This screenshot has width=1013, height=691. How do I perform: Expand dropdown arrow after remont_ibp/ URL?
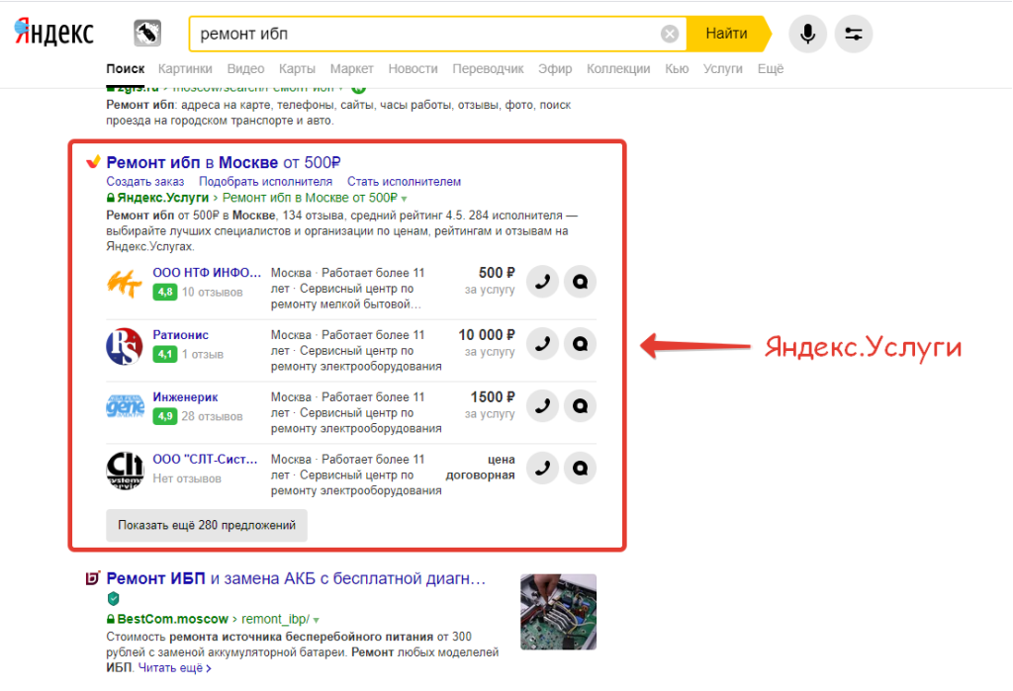coord(316,620)
